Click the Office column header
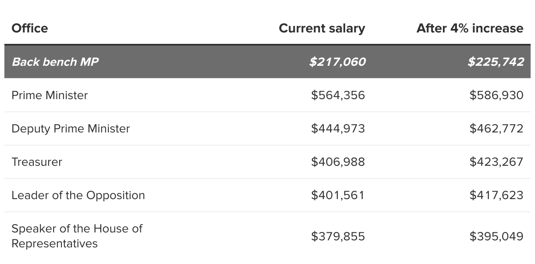 (30, 29)
